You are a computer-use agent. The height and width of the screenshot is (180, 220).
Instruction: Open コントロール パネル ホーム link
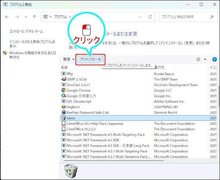click(x=26, y=31)
